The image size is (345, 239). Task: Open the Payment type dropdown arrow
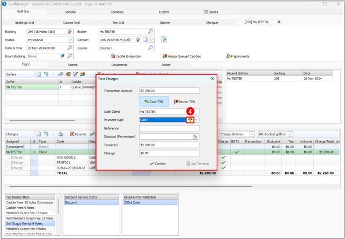point(197,120)
